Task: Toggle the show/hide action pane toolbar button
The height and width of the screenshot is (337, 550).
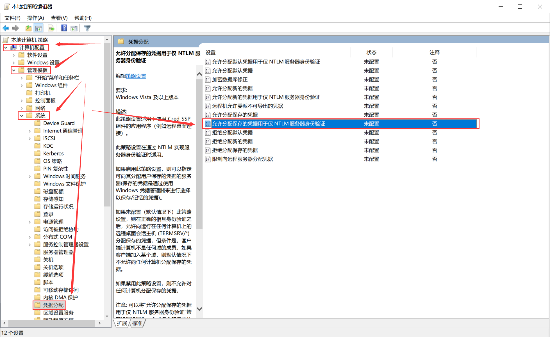Action: click(74, 28)
